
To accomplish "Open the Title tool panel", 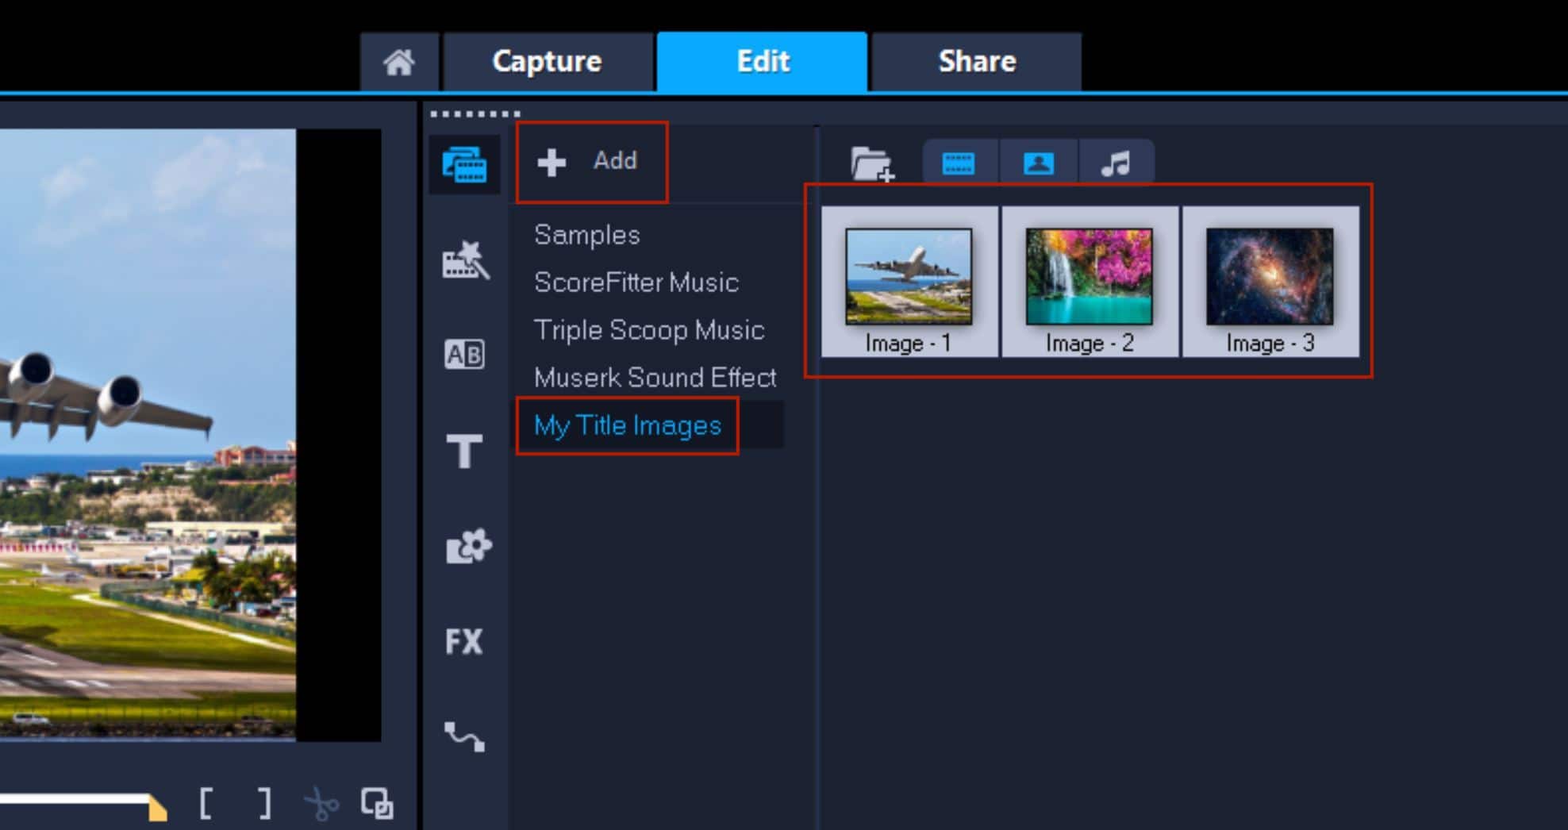I will [x=466, y=452].
